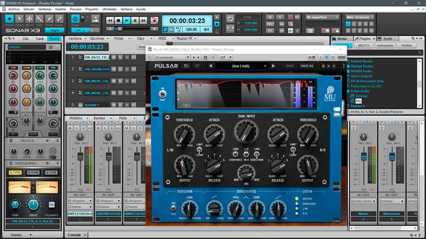Open the No superficie dropdown
Viewport: 426px width, 239px height.
click(323, 17)
